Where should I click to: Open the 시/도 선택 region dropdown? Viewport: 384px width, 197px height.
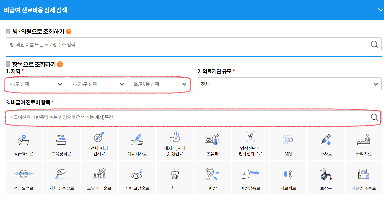coord(35,84)
